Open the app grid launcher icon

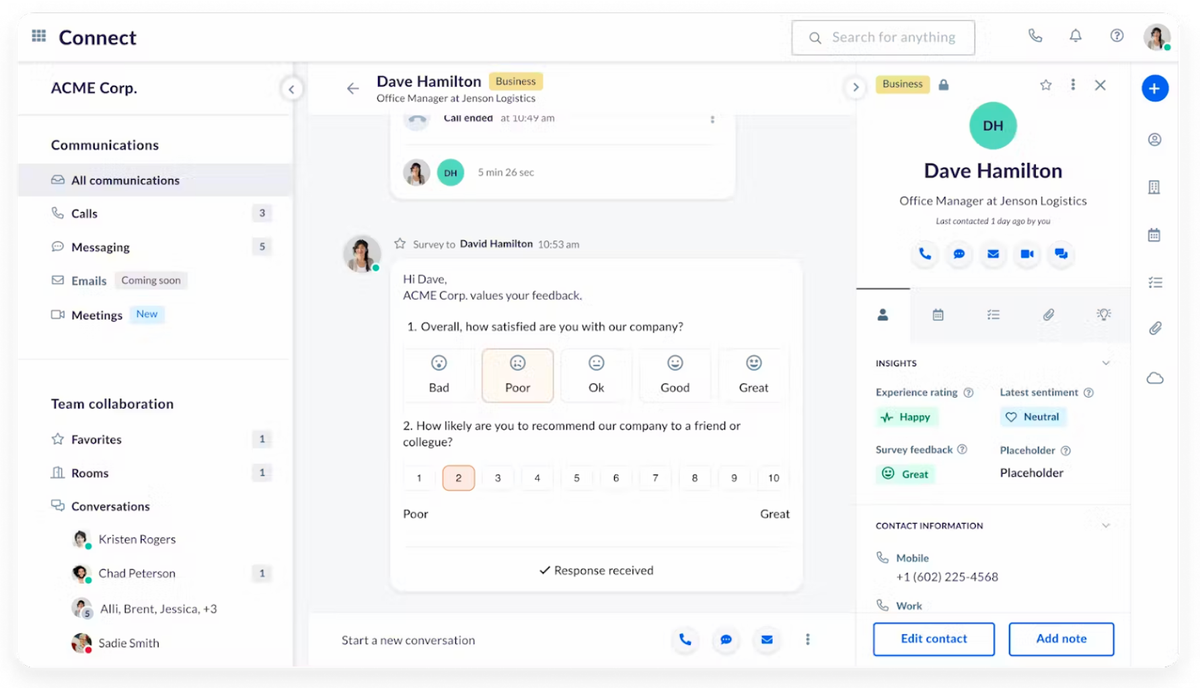pos(39,36)
